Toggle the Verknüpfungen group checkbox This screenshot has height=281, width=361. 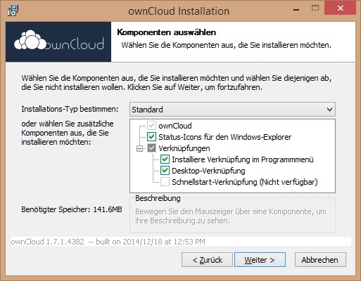coord(151,148)
